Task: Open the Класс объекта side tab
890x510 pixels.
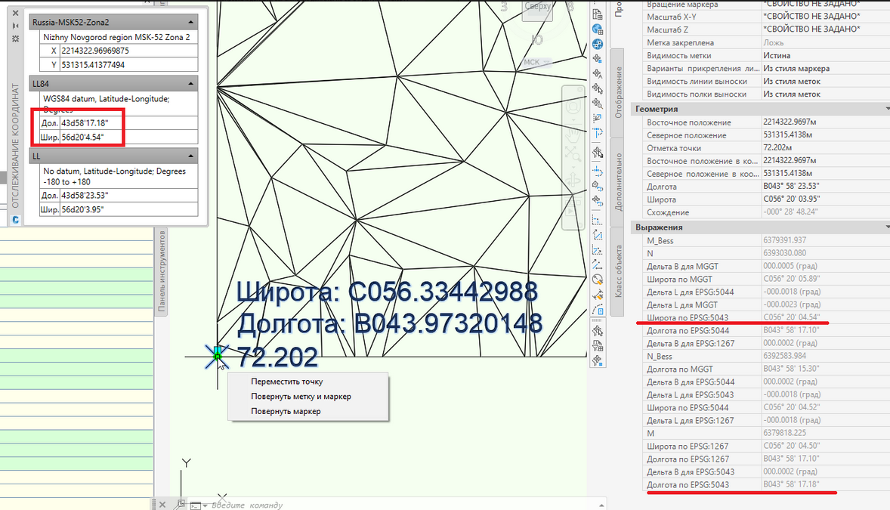Action: [618, 271]
